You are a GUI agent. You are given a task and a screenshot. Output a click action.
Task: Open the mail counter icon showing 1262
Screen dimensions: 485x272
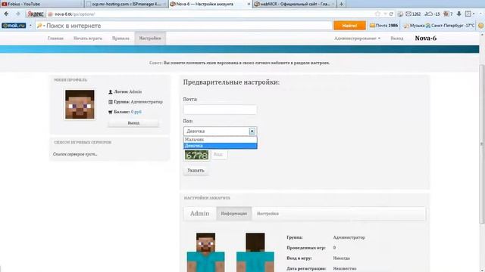413,14
